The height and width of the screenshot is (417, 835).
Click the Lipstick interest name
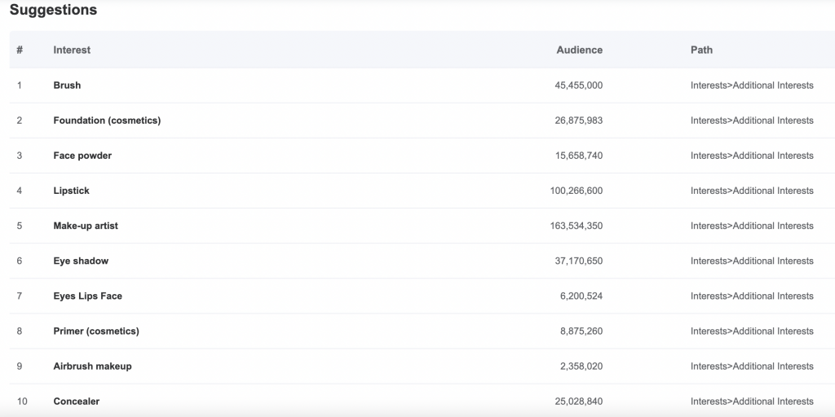pos(72,191)
